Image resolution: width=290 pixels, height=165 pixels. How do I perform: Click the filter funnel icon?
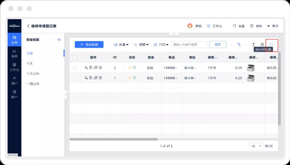[x=239, y=45]
